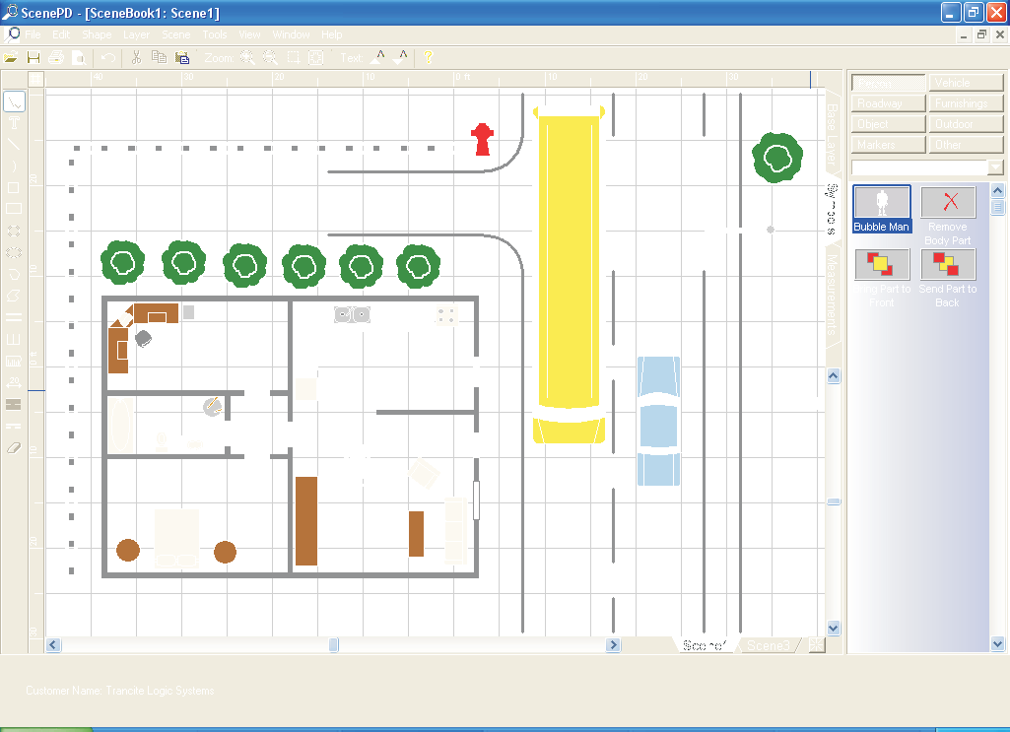This screenshot has height=732, width=1010.
Task: Open the Shape menu
Action: (97, 34)
